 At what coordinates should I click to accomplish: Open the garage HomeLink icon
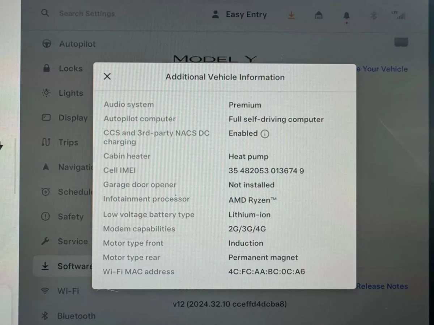[x=319, y=15]
